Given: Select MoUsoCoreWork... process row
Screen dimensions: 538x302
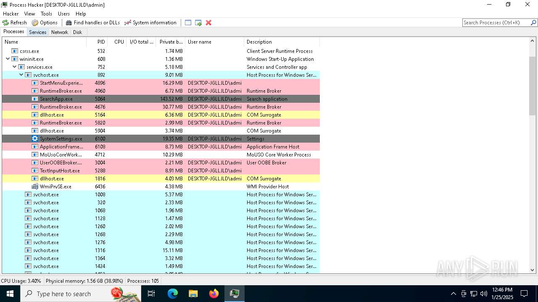Looking at the screenshot, I should pyautogui.click(x=161, y=155).
